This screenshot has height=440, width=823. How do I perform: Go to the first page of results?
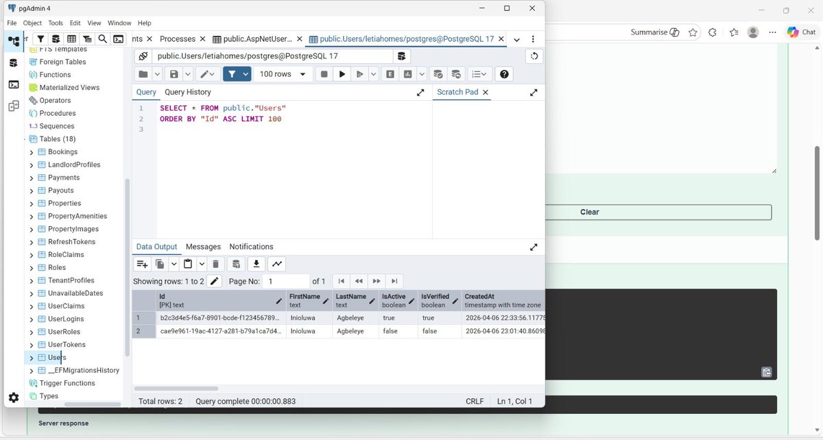point(342,281)
